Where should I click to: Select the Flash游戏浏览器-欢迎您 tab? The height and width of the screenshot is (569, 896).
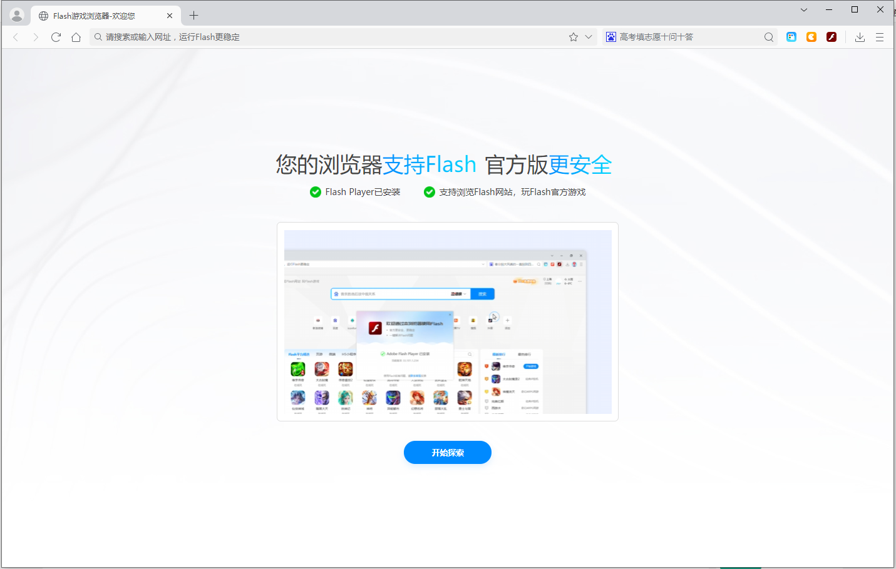(106, 16)
